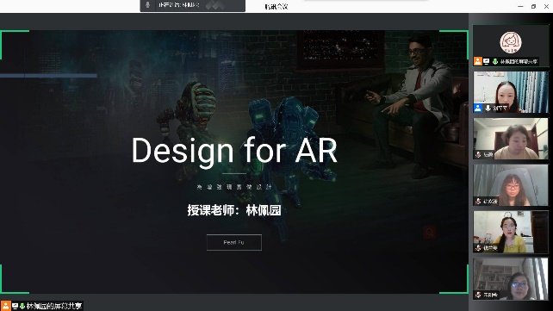Click orange user icon in bottom-left status bar
The height and width of the screenshot is (311, 553).
pyautogui.click(x=6, y=306)
